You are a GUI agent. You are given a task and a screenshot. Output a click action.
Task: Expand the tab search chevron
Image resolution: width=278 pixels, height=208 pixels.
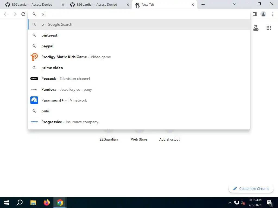point(234,4)
